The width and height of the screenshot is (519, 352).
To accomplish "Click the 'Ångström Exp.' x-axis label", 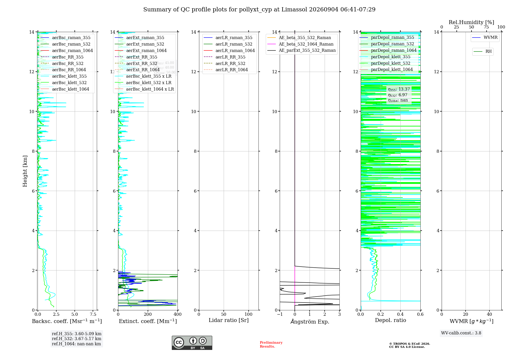I will pos(310,321).
